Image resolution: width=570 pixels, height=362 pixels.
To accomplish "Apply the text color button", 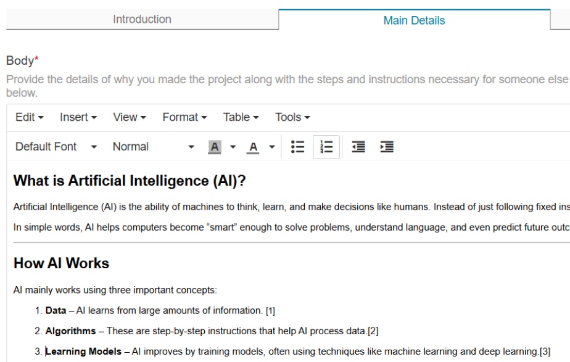I will tap(253, 147).
